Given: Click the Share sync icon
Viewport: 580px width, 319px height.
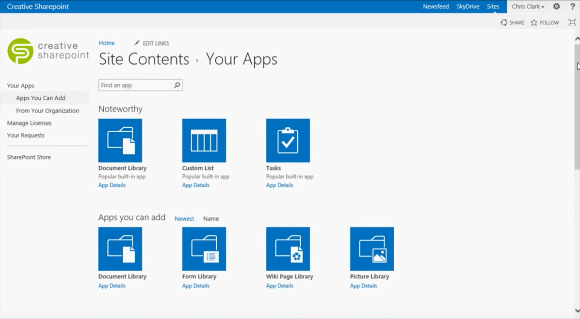Looking at the screenshot, I should (504, 23).
